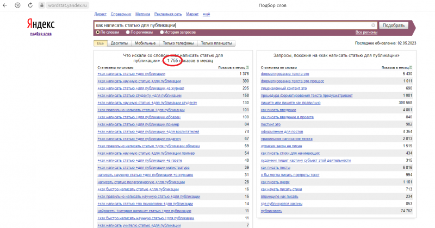
Task: Open the Yandex browser home icon
Action: [x=17, y=5]
